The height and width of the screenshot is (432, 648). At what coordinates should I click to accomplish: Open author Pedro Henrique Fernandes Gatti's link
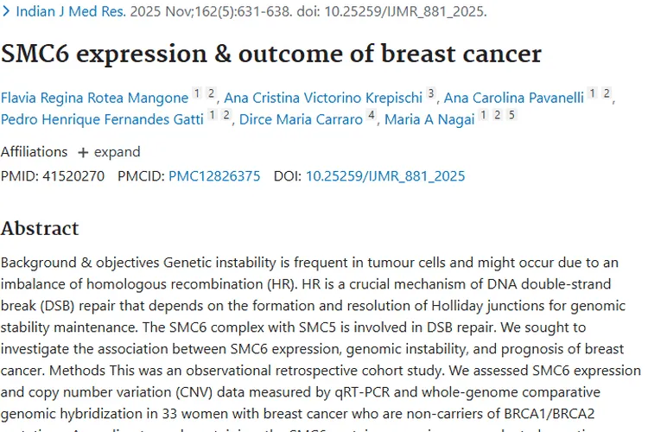102,119
